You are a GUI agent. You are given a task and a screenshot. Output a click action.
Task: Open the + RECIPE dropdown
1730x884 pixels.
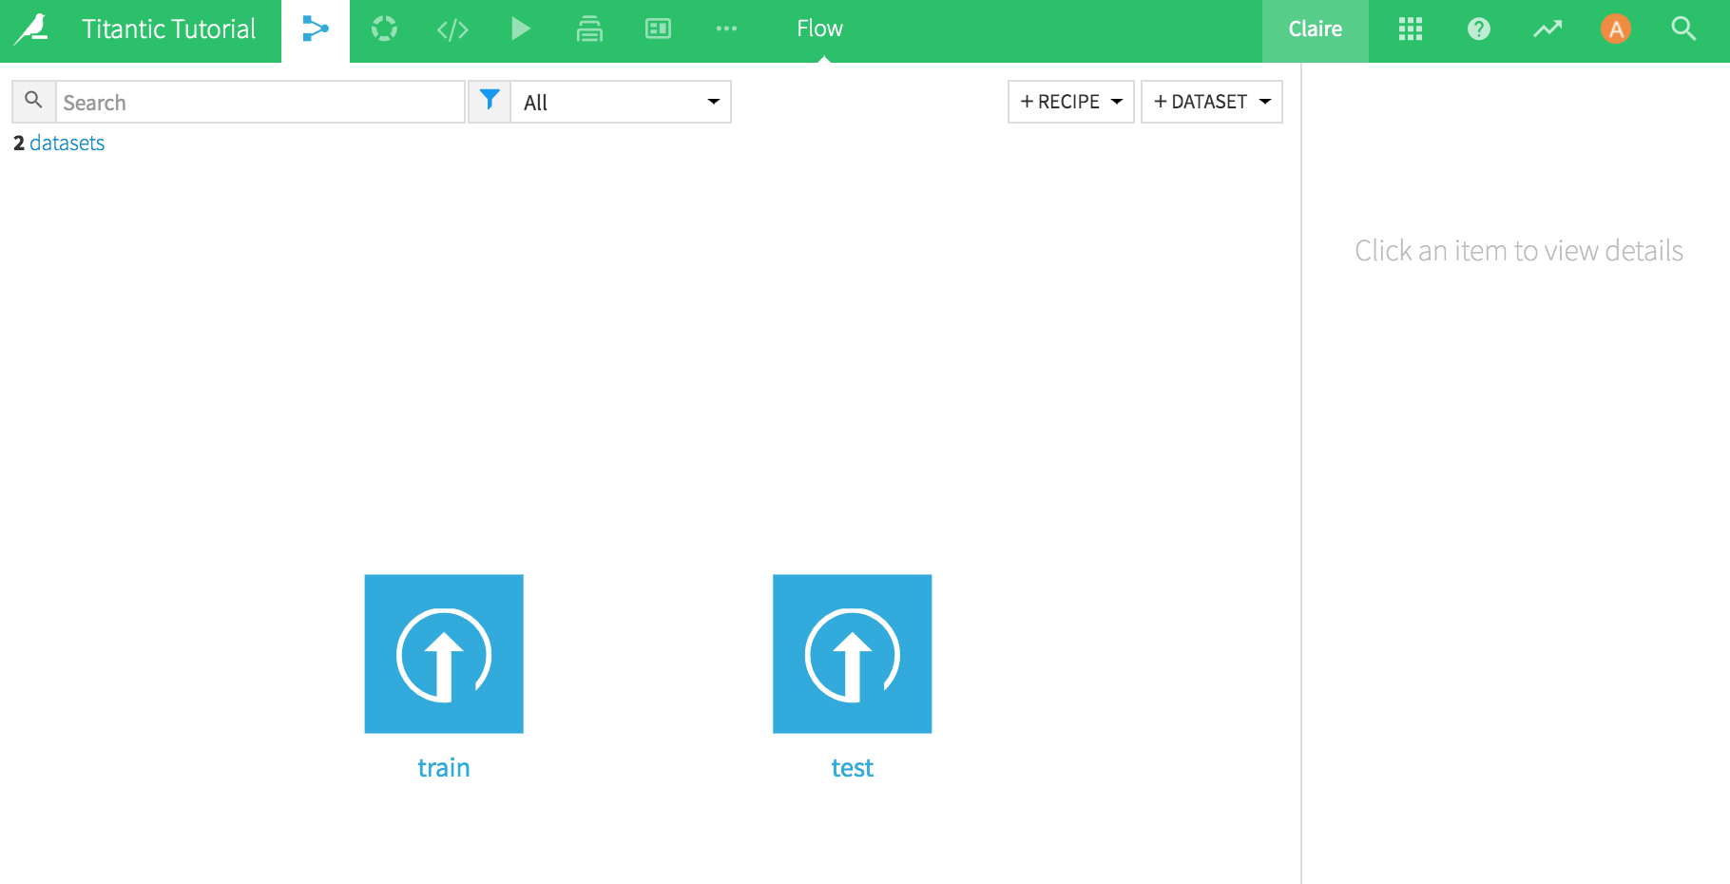(x=1070, y=102)
